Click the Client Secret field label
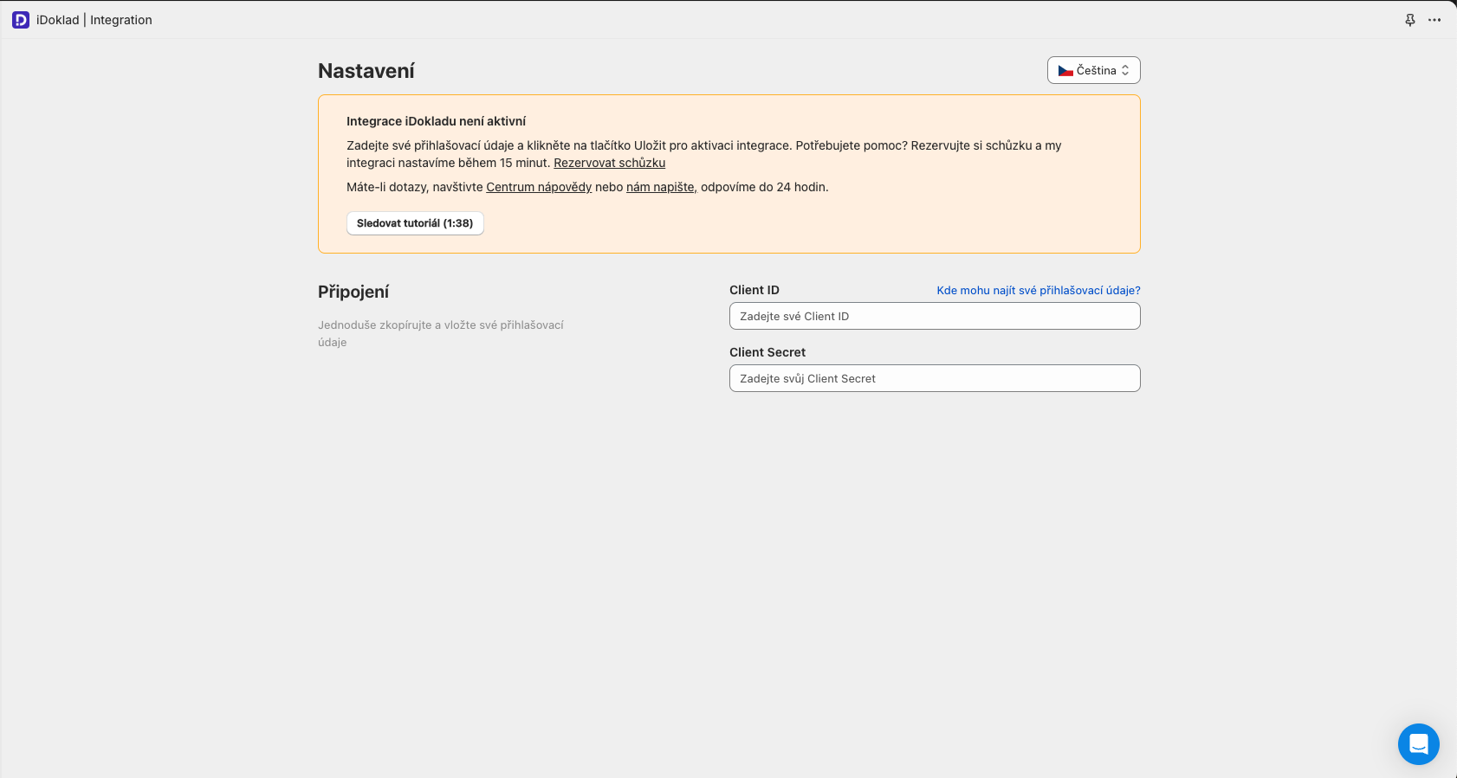The width and height of the screenshot is (1457, 778). click(x=767, y=352)
